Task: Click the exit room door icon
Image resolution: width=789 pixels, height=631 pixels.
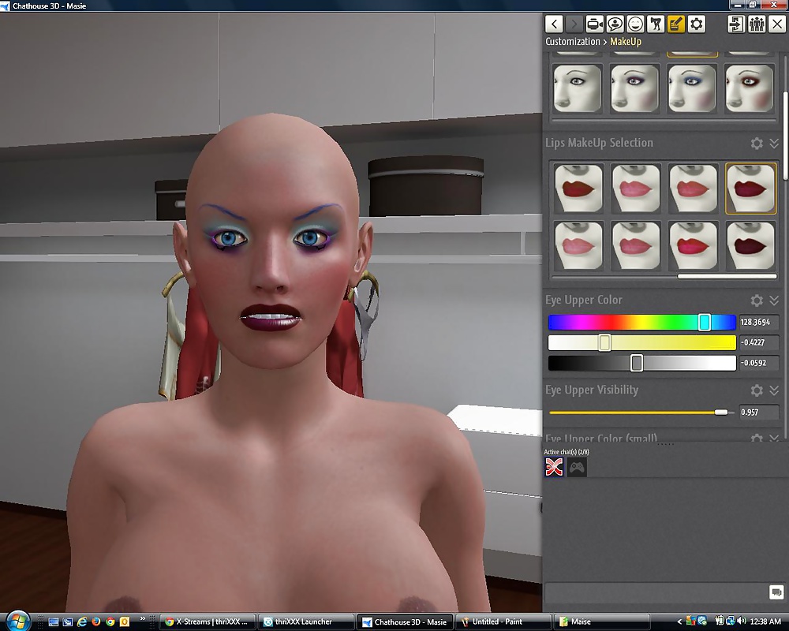Action: (x=736, y=24)
